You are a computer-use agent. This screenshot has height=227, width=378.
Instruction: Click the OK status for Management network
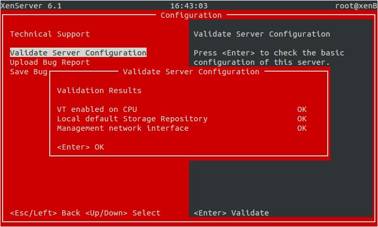(302, 128)
